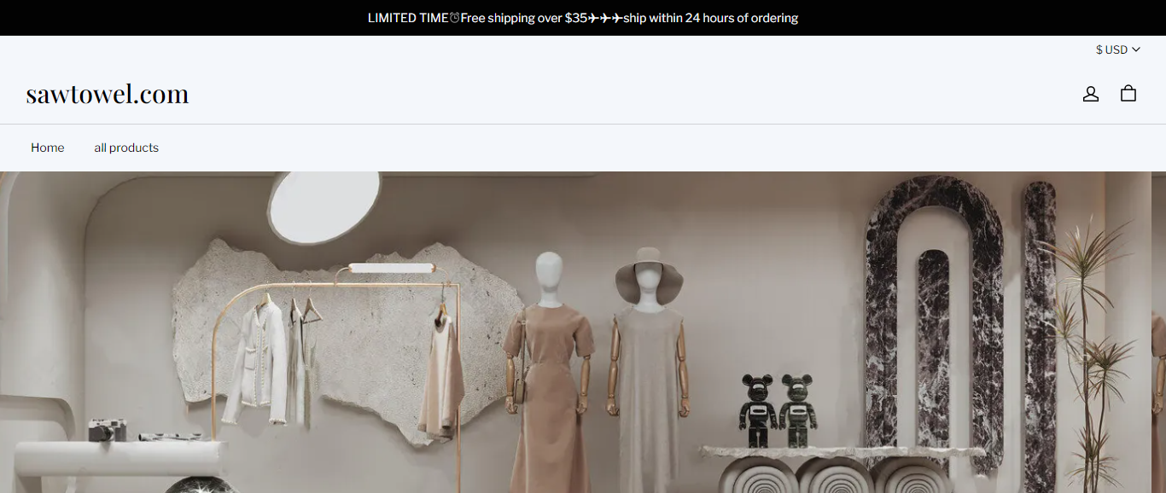Click the free shipping over $35 announcement text
The image size is (1166, 493).
click(524, 18)
